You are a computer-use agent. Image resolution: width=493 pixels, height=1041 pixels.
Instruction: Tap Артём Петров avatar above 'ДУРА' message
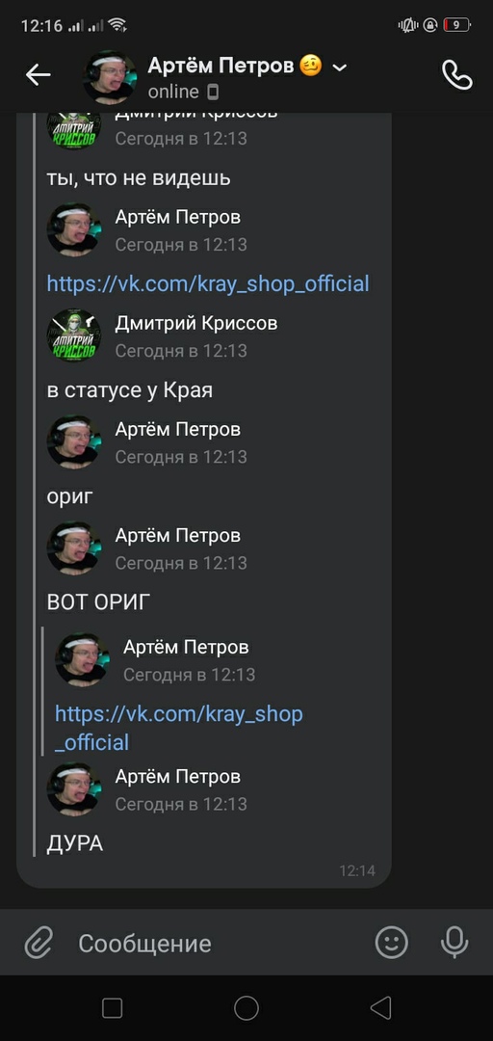(73, 788)
